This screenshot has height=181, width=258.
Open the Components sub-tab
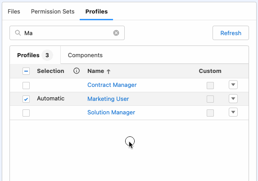[85, 55]
